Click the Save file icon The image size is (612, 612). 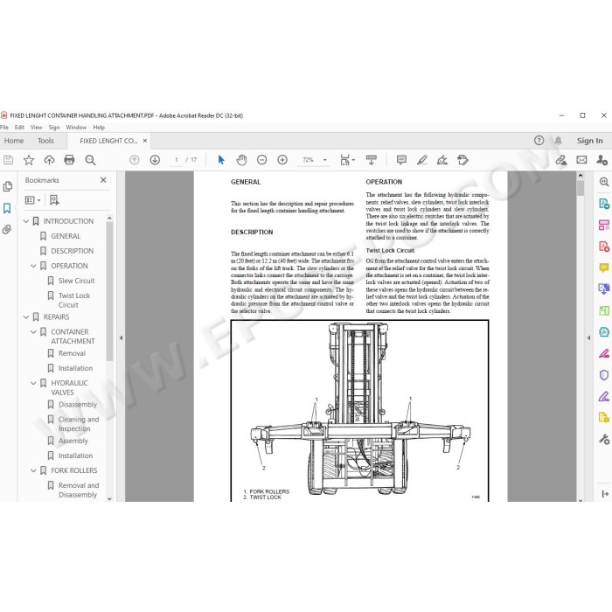tap(8, 160)
